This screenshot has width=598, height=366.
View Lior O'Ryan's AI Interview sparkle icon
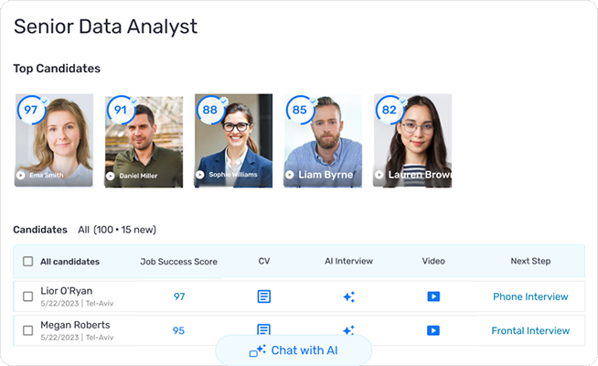tap(348, 296)
